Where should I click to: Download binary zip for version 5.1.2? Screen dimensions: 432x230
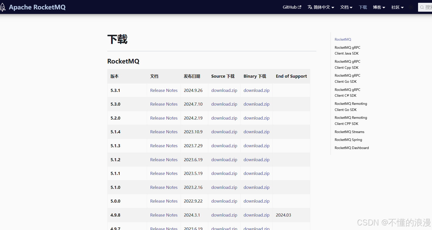[256, 160]
